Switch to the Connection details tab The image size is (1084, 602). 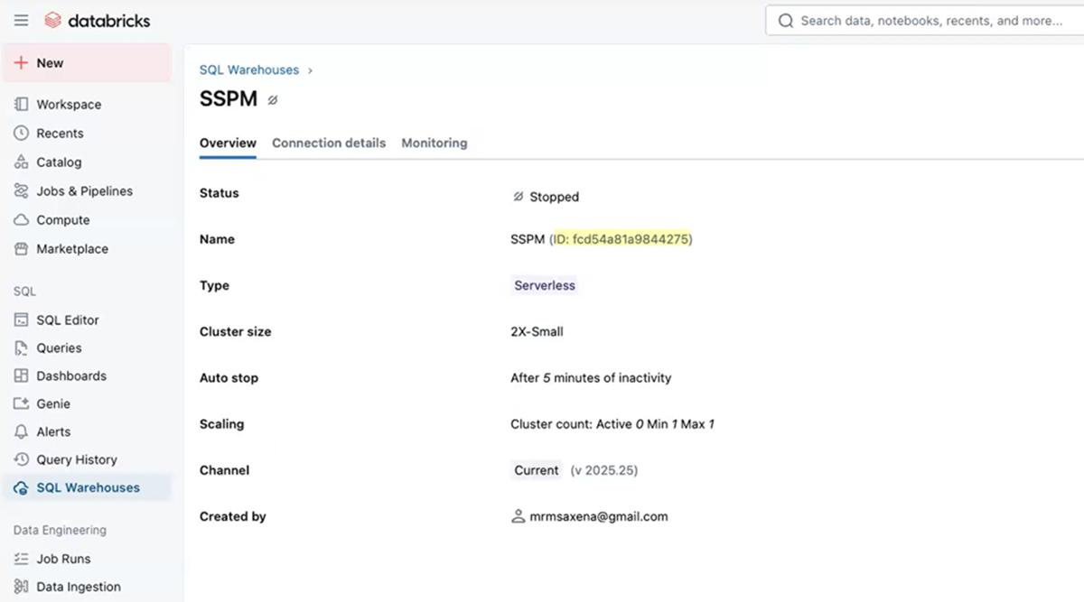[329, 143]
